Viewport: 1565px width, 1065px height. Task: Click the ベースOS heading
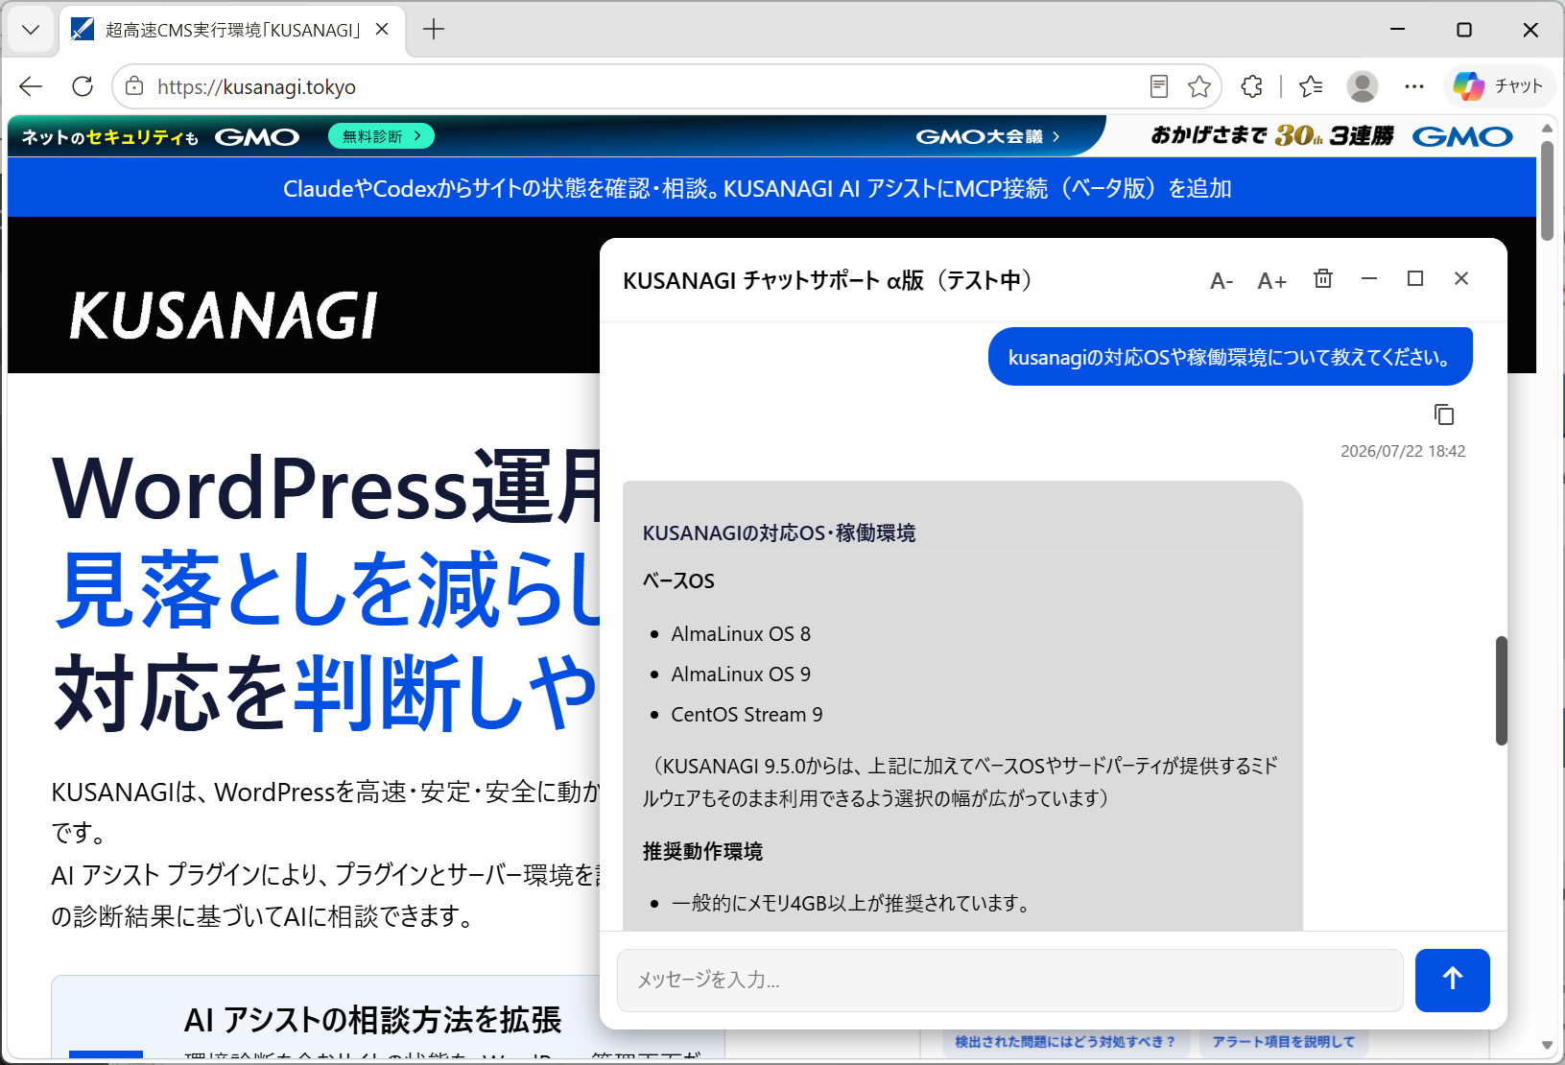pos(678,580)
